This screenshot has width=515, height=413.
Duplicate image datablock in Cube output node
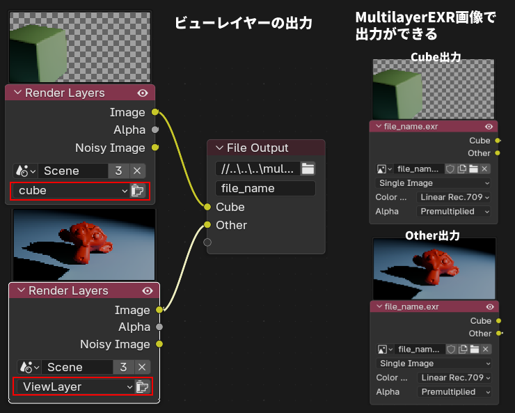point(461,169)
